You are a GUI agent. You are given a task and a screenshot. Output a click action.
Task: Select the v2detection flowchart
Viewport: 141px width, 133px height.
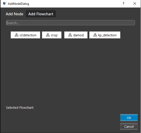(x=25, y=35)
